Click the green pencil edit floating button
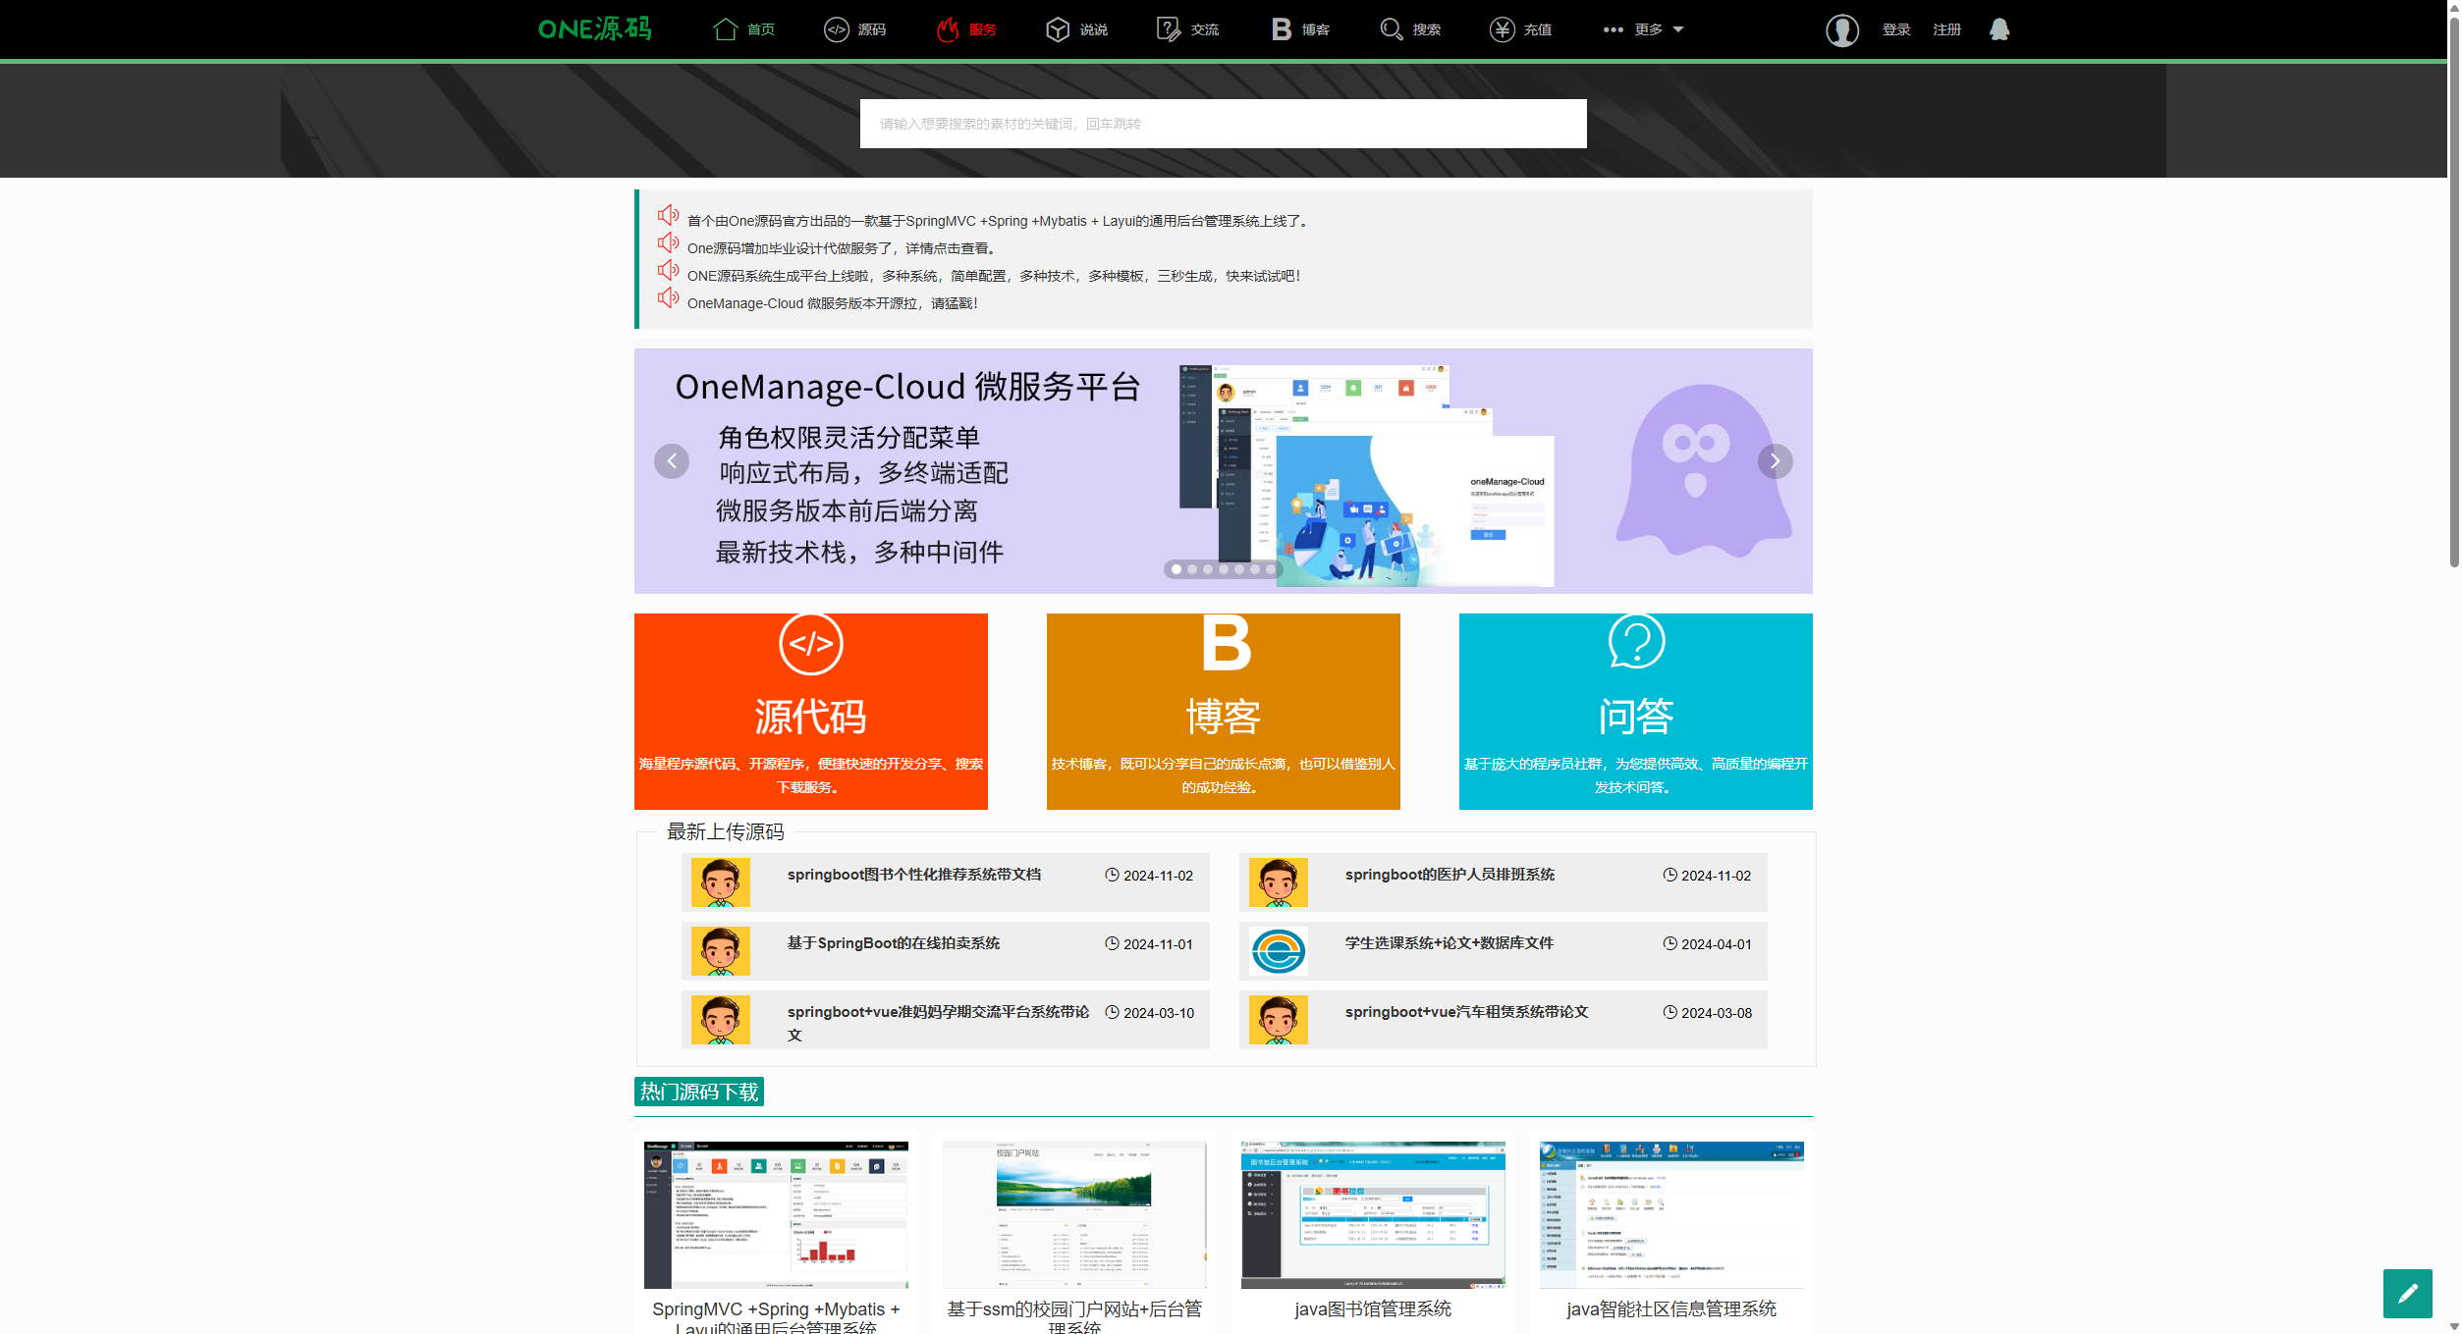Screen dimensions: 2462x1334 [x=2407, y=1294]
